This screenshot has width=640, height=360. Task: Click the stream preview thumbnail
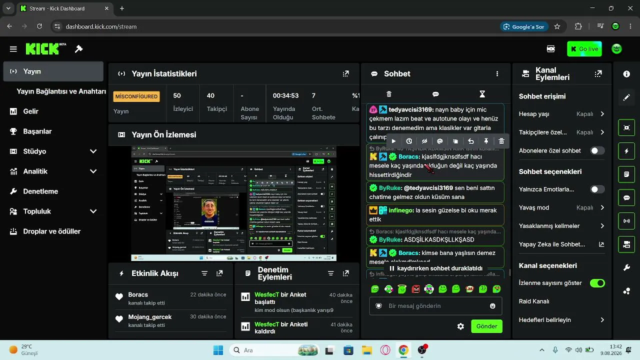pyautogui.click(x=234, y=203)
